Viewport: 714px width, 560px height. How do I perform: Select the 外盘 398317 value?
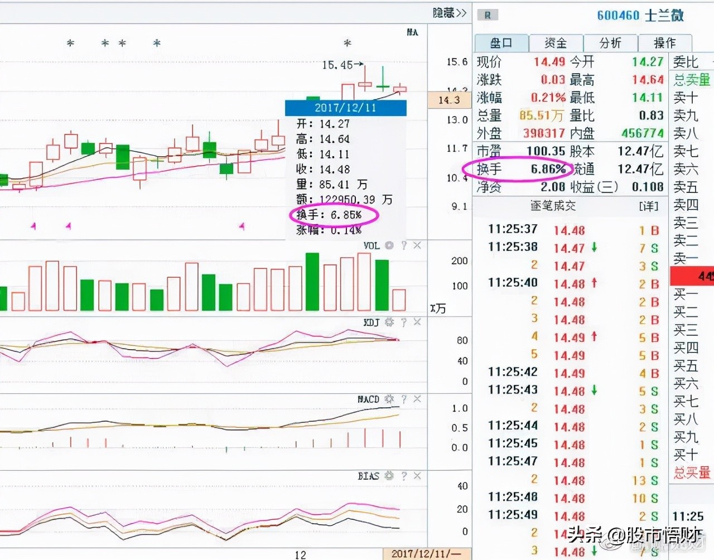click(x=544, y=133)
